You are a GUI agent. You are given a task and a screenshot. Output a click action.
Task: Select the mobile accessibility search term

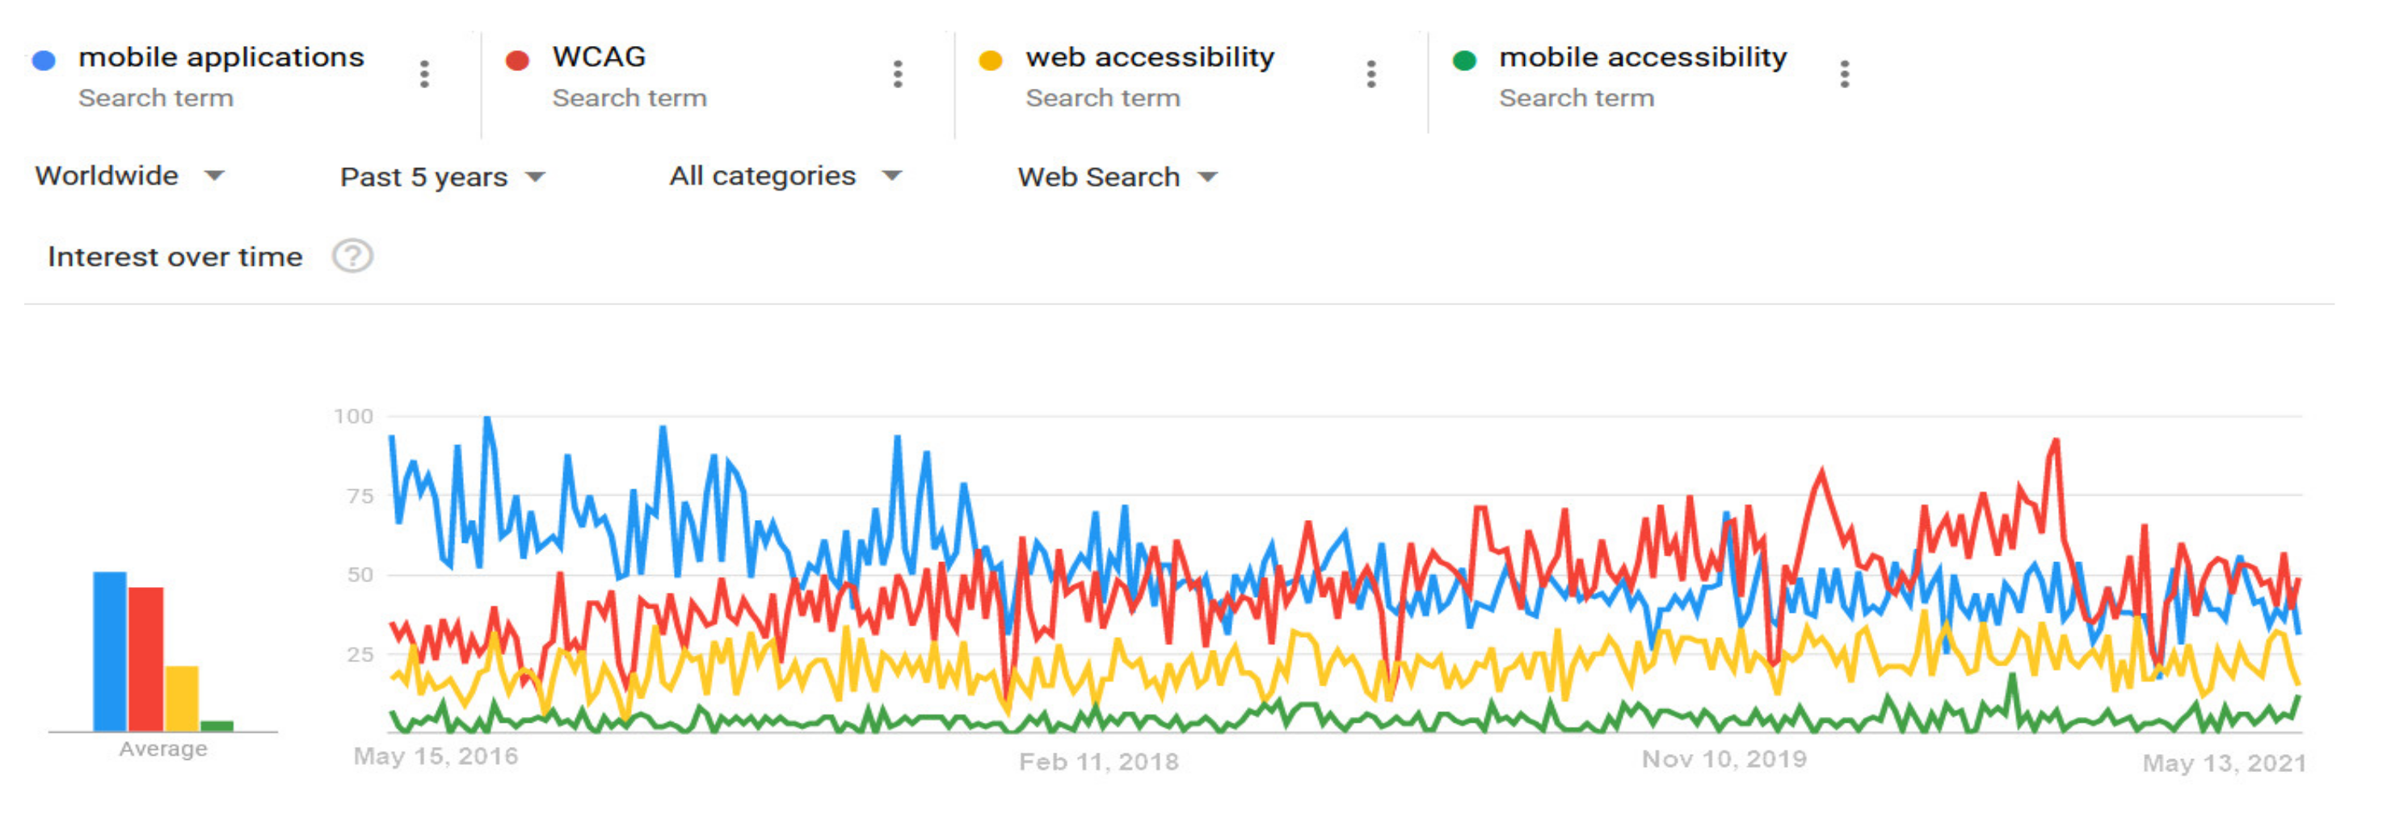1643,57
